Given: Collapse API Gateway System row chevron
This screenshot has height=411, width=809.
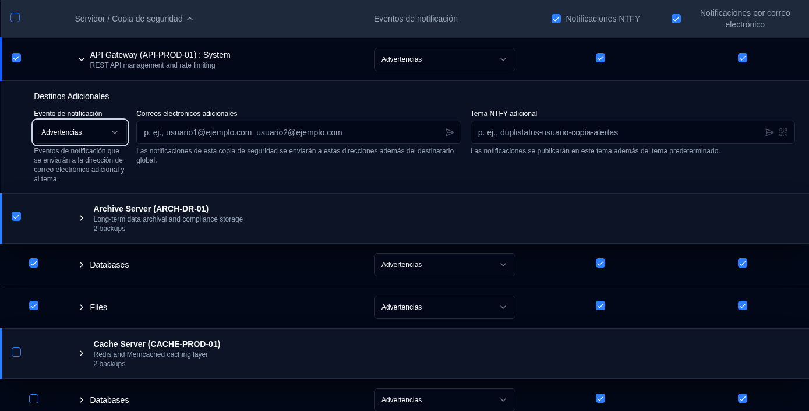Looking at the screenshot, I should pyautogui.click(x=82, y=59).
